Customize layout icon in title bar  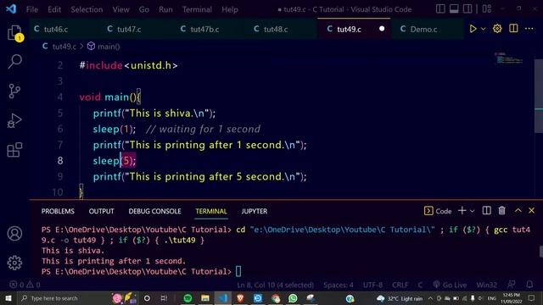486,8
